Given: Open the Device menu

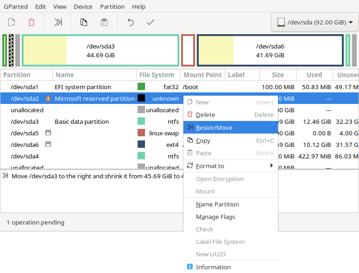Looking at the screenshot, I should [x=83, y=6].
